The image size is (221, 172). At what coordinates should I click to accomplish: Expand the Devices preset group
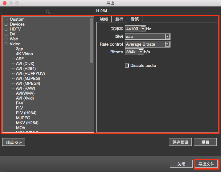[6, 24]
